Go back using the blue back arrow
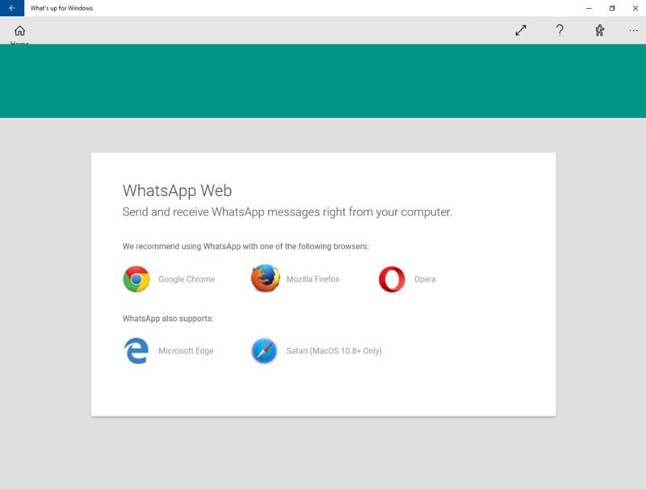 coord(12,8)
